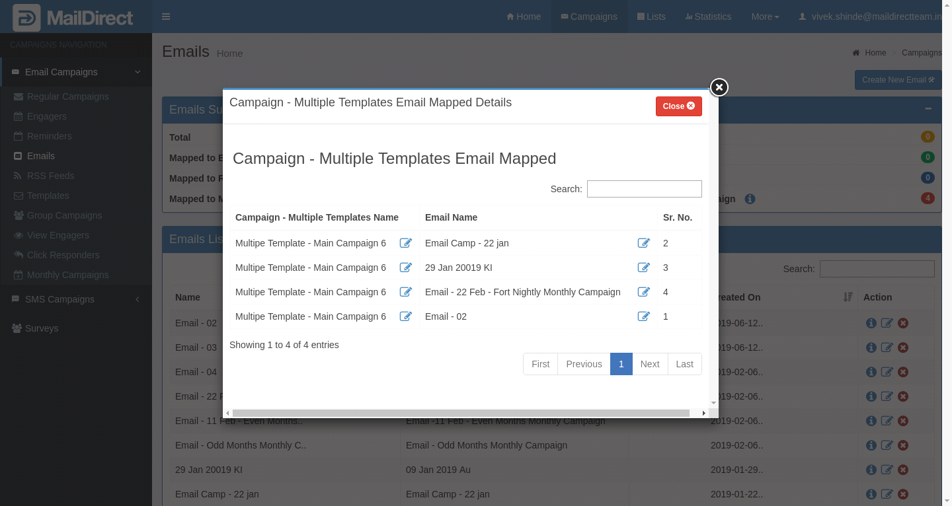Edit email icon for 29 Jan 20019 KI
The height and width of the screenshot is (506, 952).
[643, 268]
